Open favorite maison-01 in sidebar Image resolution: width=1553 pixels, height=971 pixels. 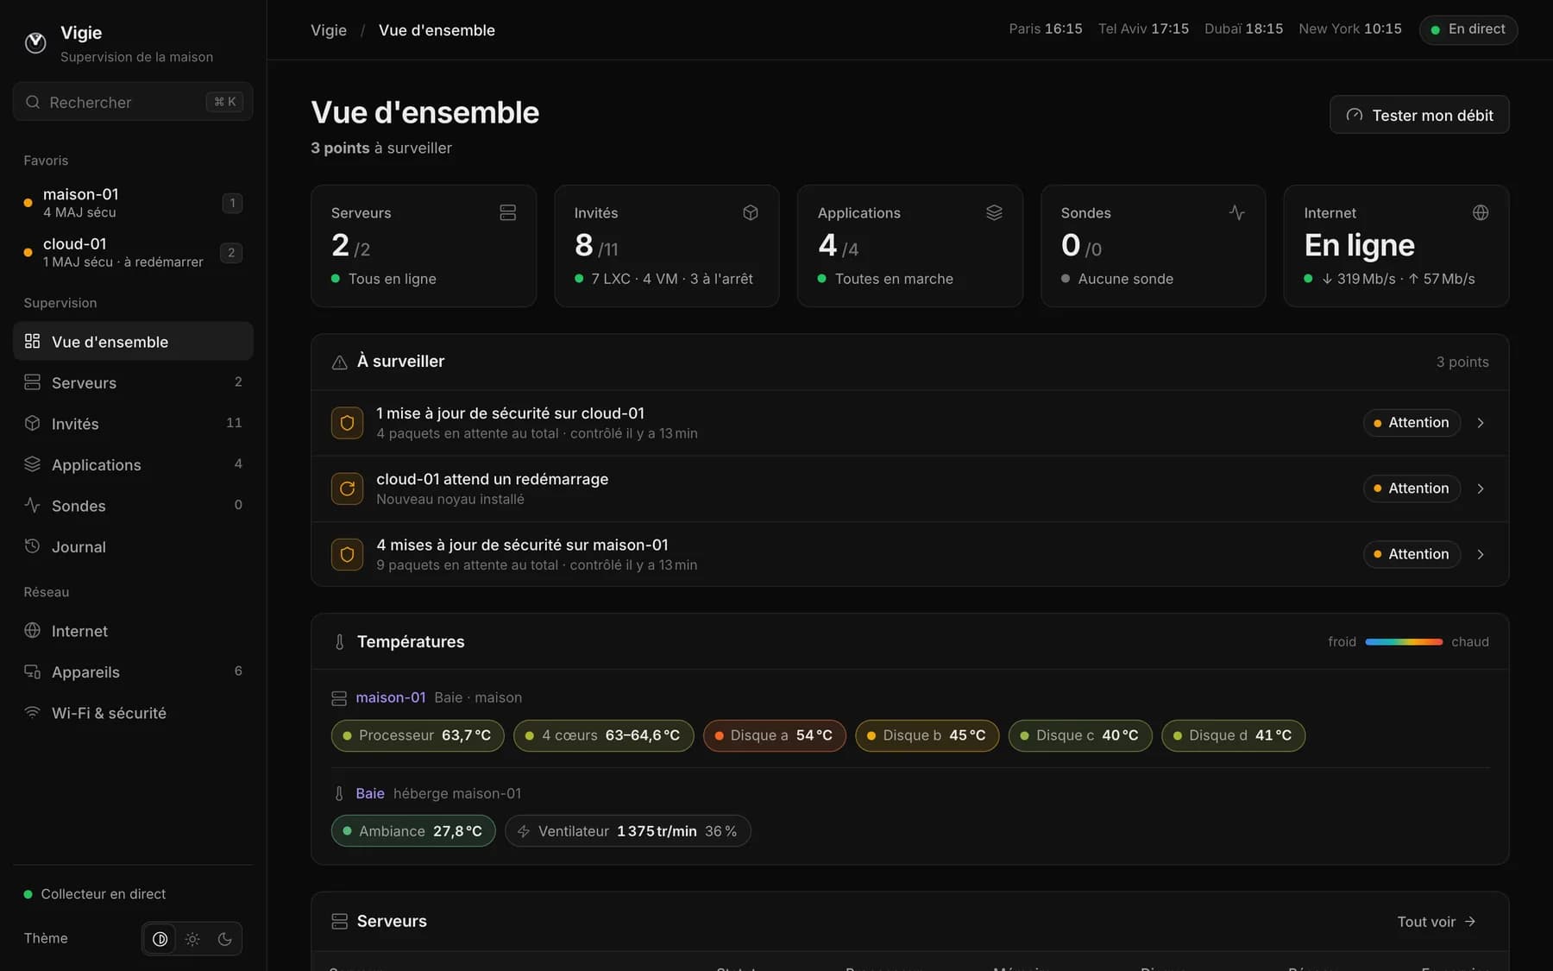click(133, 203)
